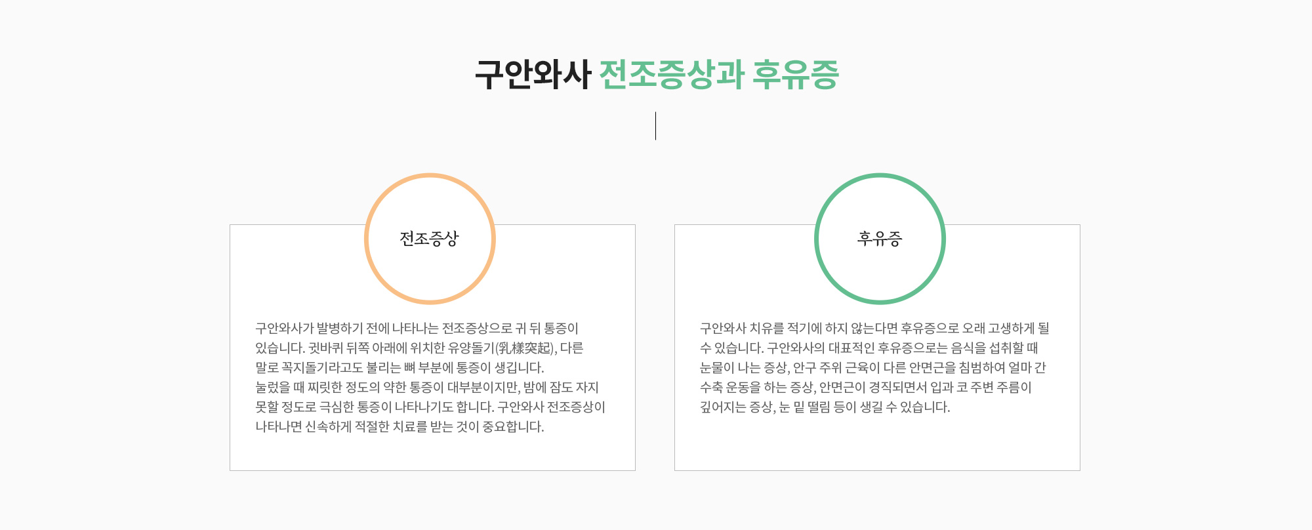Screen dimensions: 1312x530
Task: Click the line starting 나타나면 신속하게 적절한
Action: coord(400,427)
